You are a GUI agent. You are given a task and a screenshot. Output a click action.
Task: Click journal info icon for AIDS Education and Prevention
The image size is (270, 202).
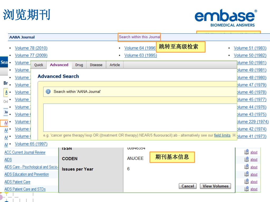[247, 174]
